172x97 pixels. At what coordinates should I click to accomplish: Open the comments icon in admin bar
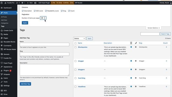[x=23, y=3]
